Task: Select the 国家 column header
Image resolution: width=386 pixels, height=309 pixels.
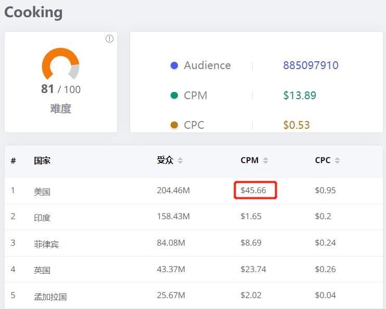Action: coord(42,160)
